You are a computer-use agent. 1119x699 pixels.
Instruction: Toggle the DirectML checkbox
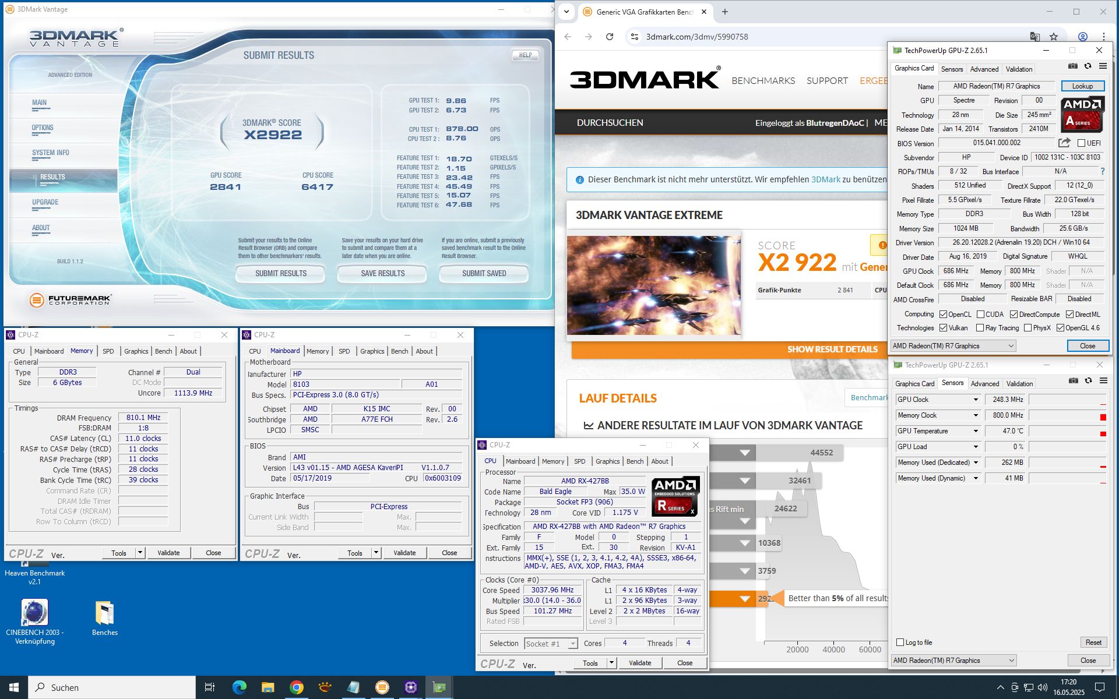[1070, 315]
